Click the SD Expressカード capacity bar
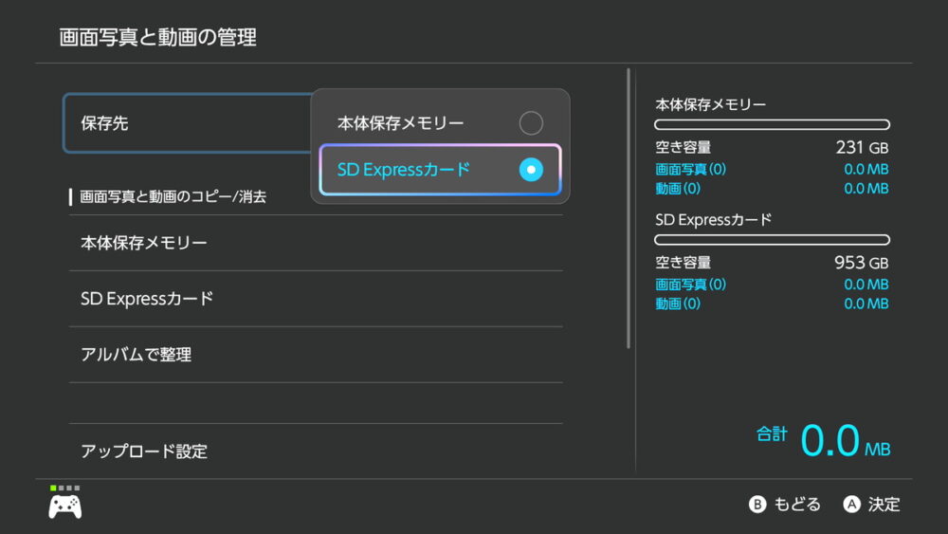The height and width of the screenshot is (534, 948). tap(772, 240)
